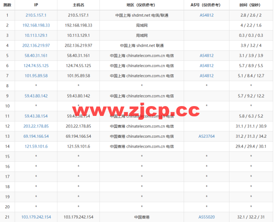Screen dimensions: 274x222
Task: Open the AS55020 link
Action: pyautogui.click(x=206, y=217)
